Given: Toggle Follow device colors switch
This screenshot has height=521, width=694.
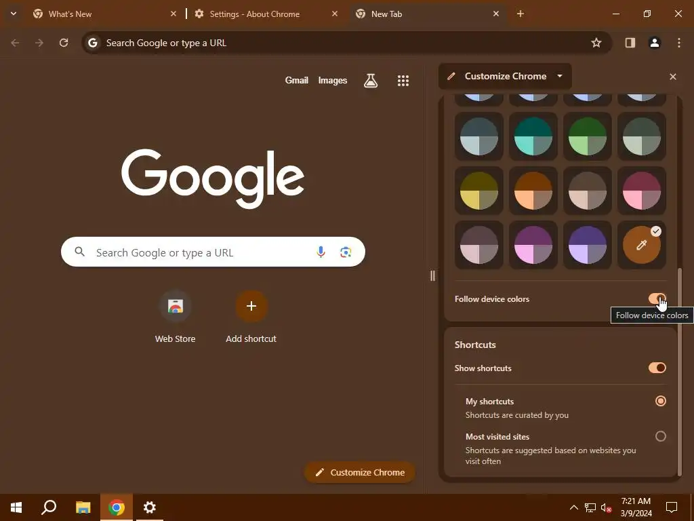Looking at the screenshot, I should pyautogui.click(x=657, y=298).
